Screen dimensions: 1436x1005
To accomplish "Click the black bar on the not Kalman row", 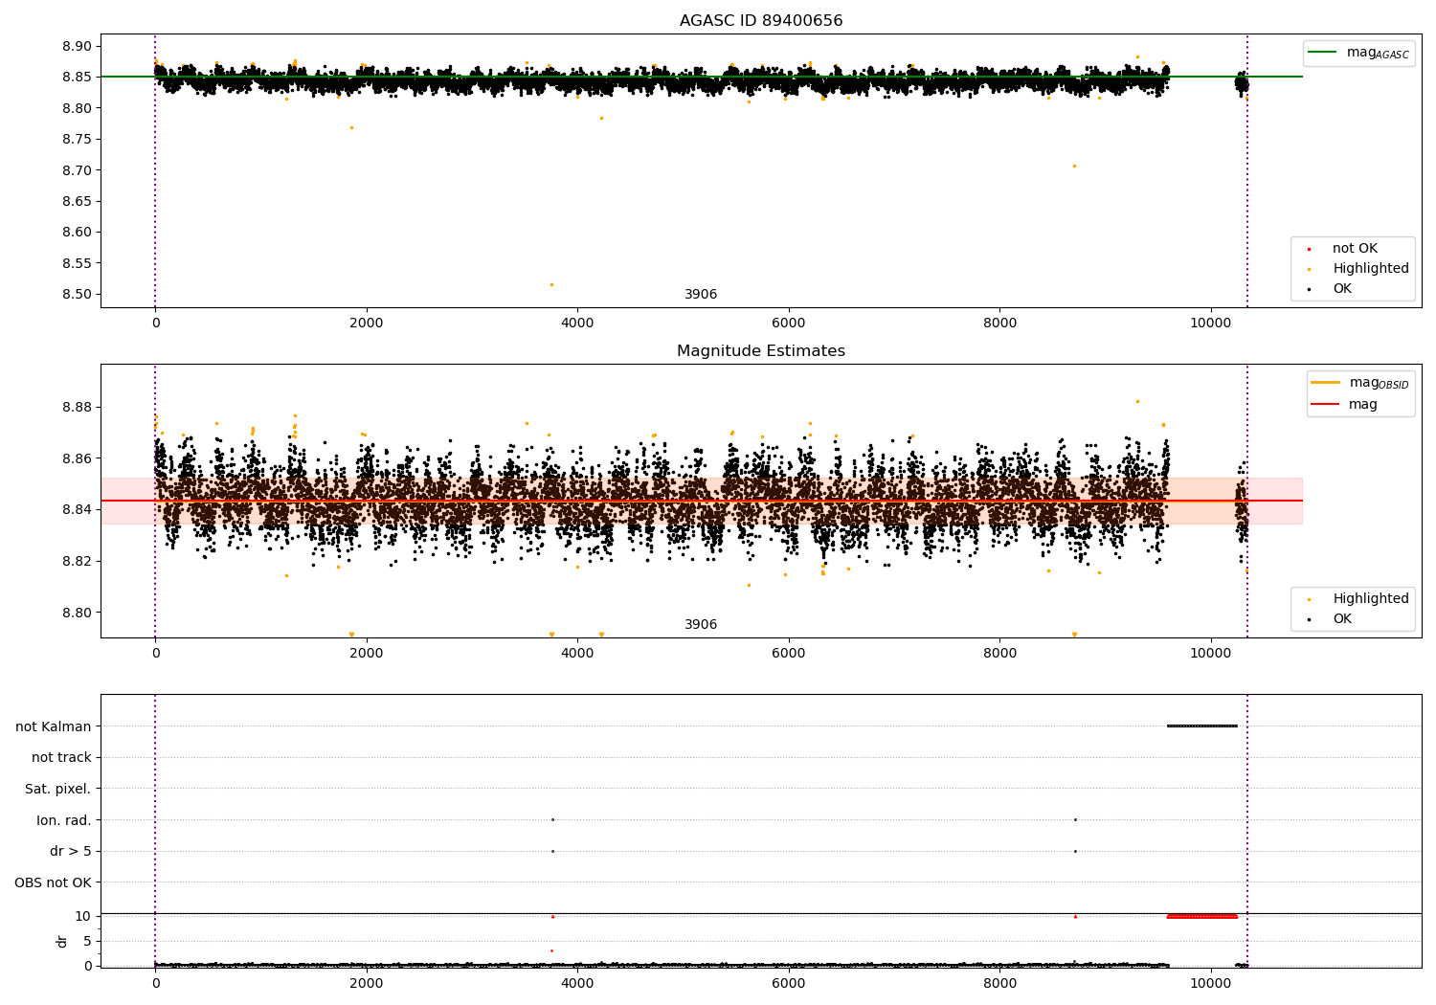I will pyautogui.click(x=1202, y=726).
